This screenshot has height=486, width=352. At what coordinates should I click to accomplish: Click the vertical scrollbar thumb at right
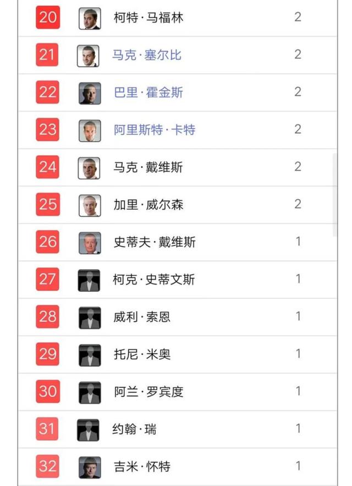(x=335, y=195)
